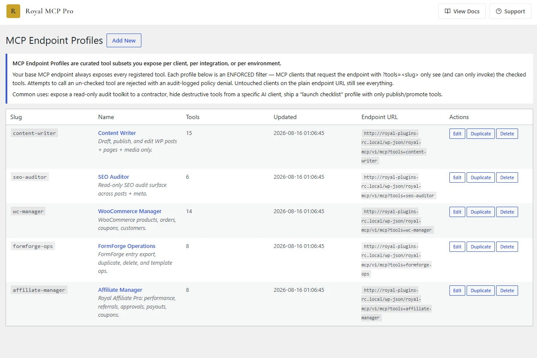Image resolution: width=537 pixels, height=358 pixels.
Task: Delete the affiliate-manager profile
Action: 507,291
